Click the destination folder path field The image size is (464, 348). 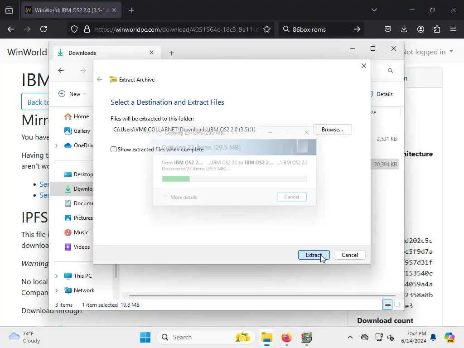(211, 130)
